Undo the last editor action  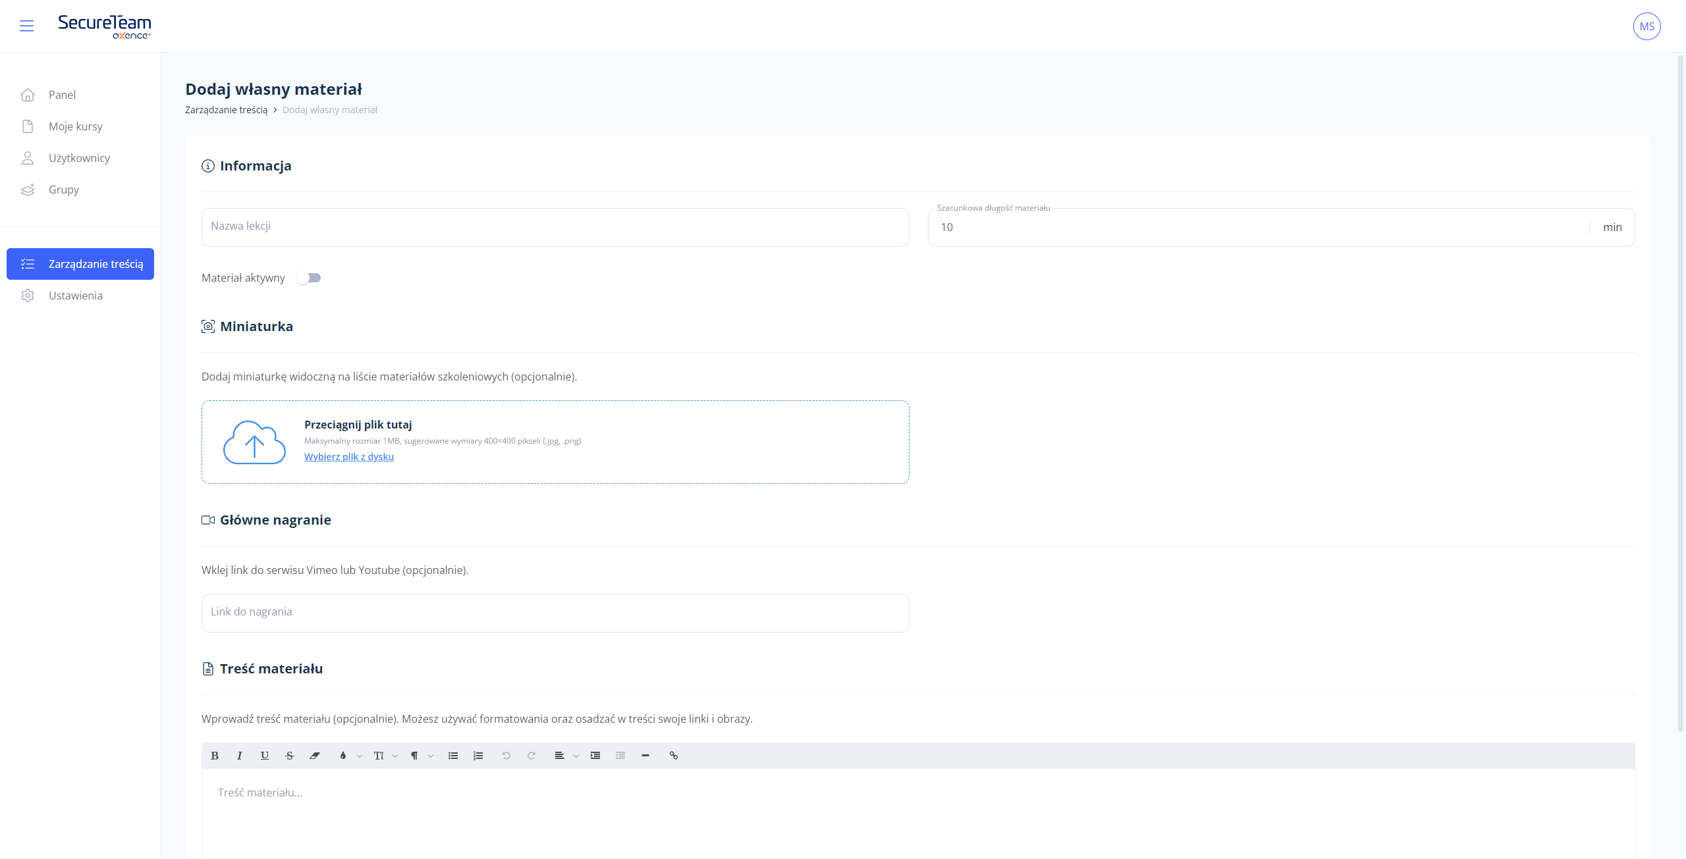click(506, 756)
